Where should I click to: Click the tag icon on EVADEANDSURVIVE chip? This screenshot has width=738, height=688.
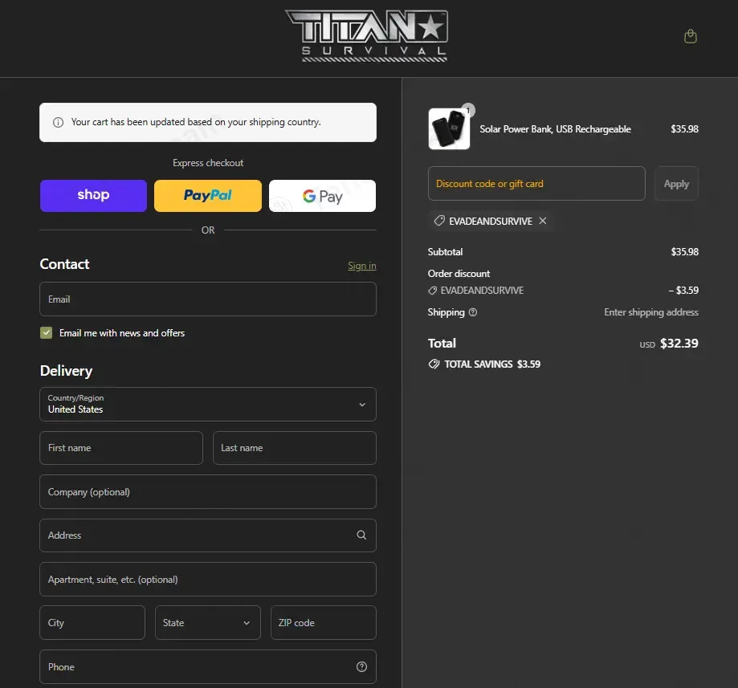tap(439, 221)
